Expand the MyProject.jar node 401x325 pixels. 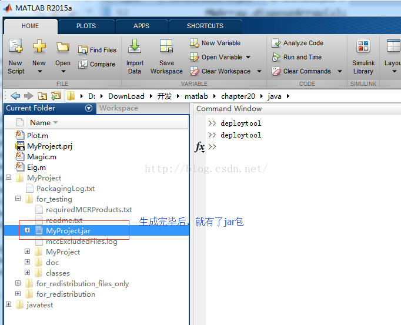pyautogui.click(x=28, y=230)
